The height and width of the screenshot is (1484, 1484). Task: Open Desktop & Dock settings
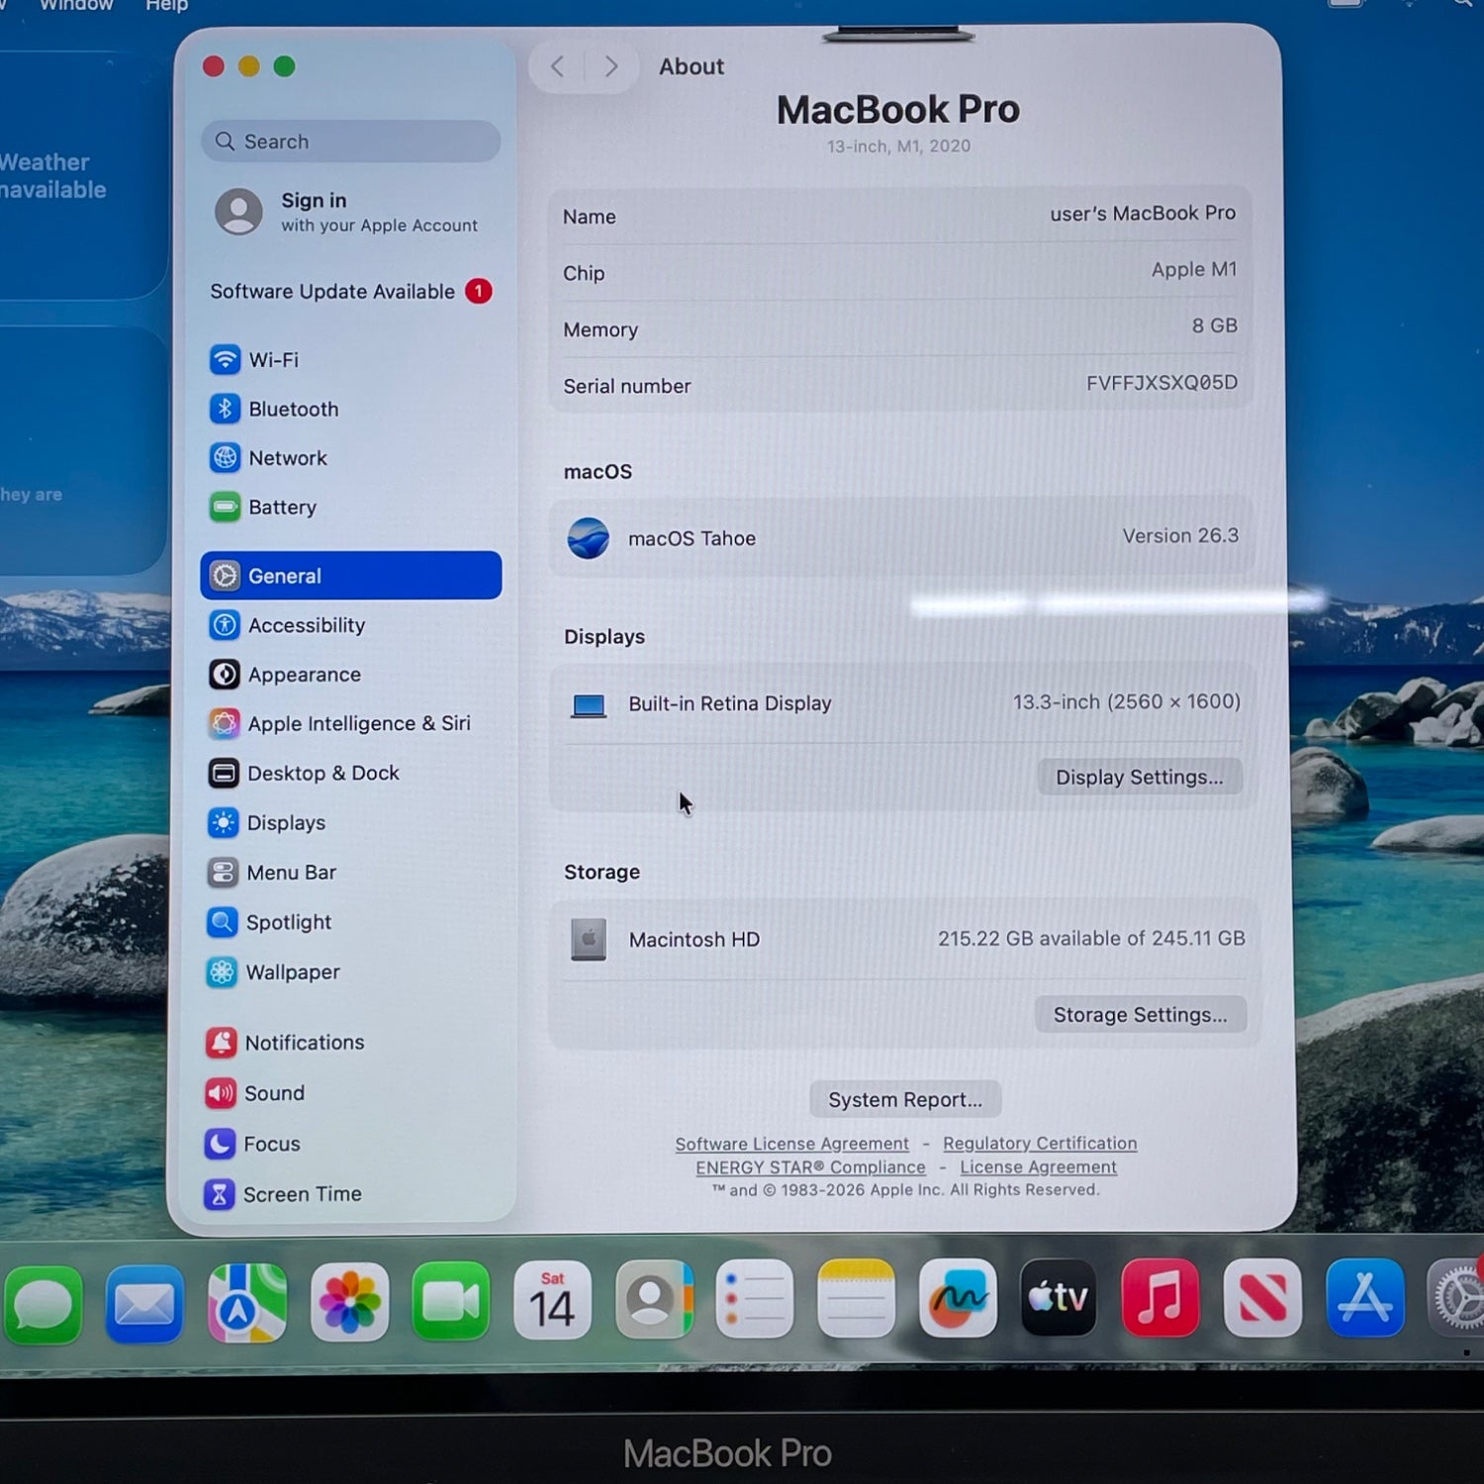tap(323, 774)
